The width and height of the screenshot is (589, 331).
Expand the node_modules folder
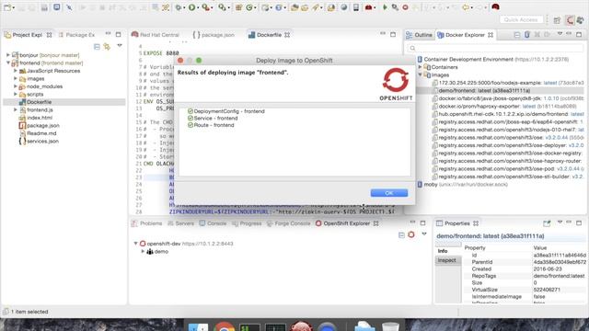coord(16,86)
